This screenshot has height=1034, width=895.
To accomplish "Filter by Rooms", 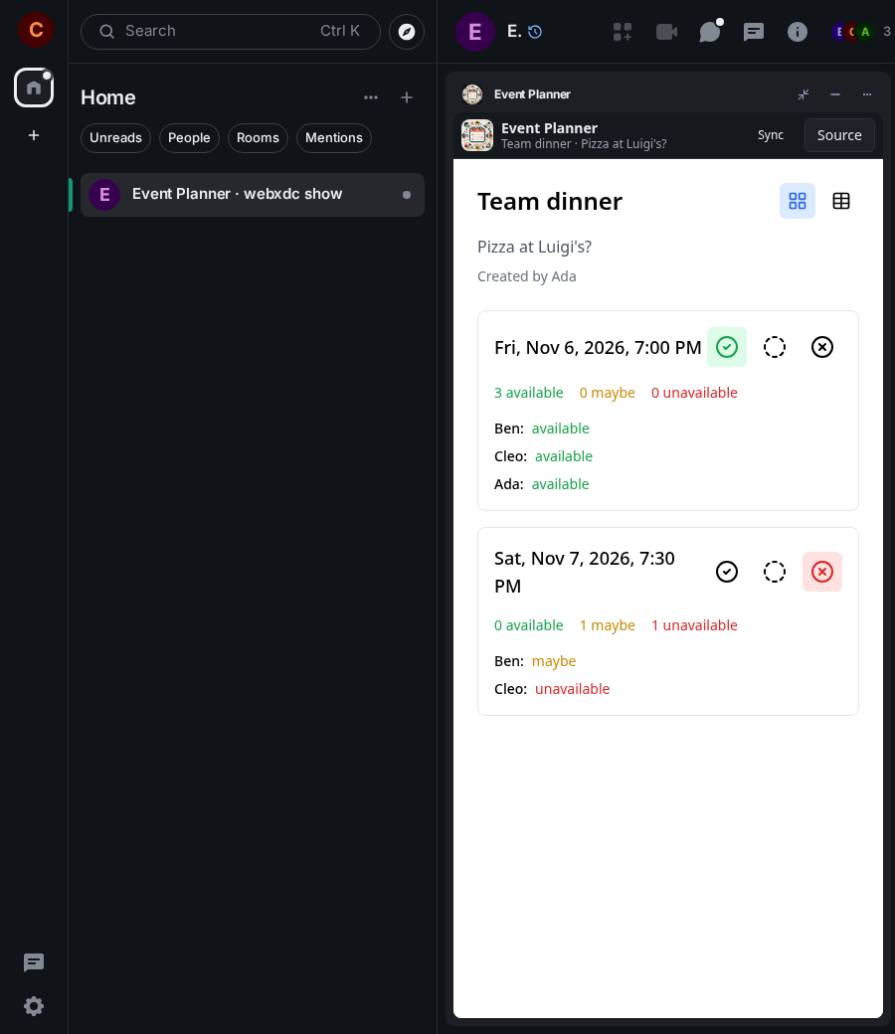I will point(258,138).
